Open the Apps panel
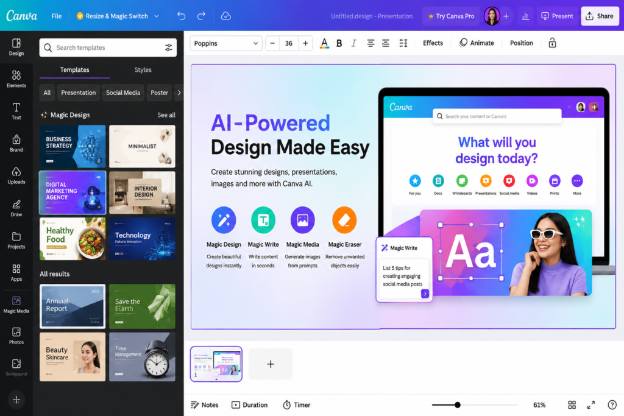Screen dimensions: 624x416 [x=16, y=273]
